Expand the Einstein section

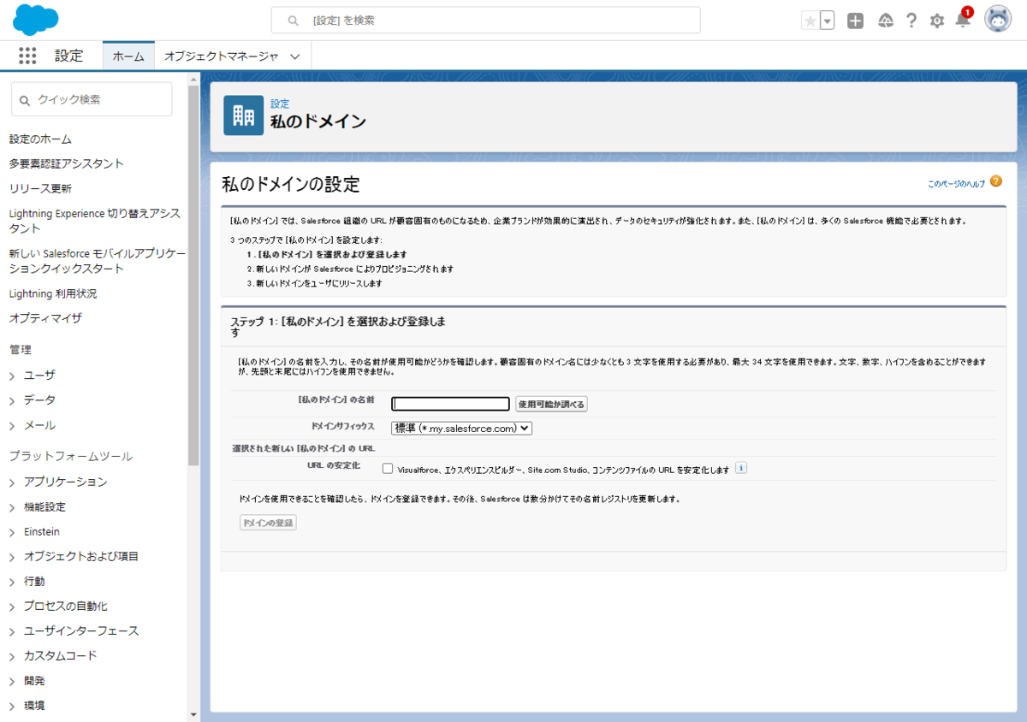(12, 532)
